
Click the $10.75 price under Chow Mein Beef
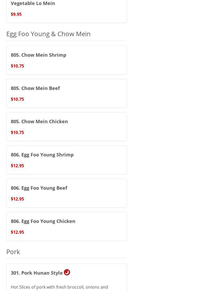click(x=17, y=99)
